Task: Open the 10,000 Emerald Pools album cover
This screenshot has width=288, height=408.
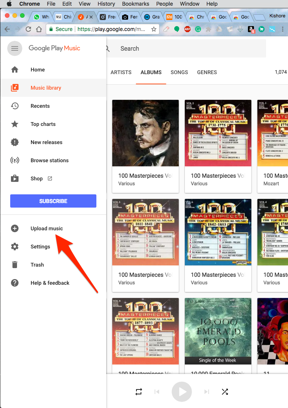Action: (218, 331)
